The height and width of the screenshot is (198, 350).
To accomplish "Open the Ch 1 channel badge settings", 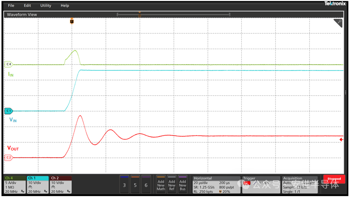I will (38, 184).
